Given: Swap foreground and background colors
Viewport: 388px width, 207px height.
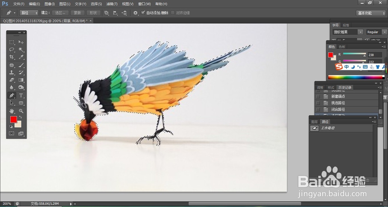Looking at the screenshot, I should pos(20,117).
